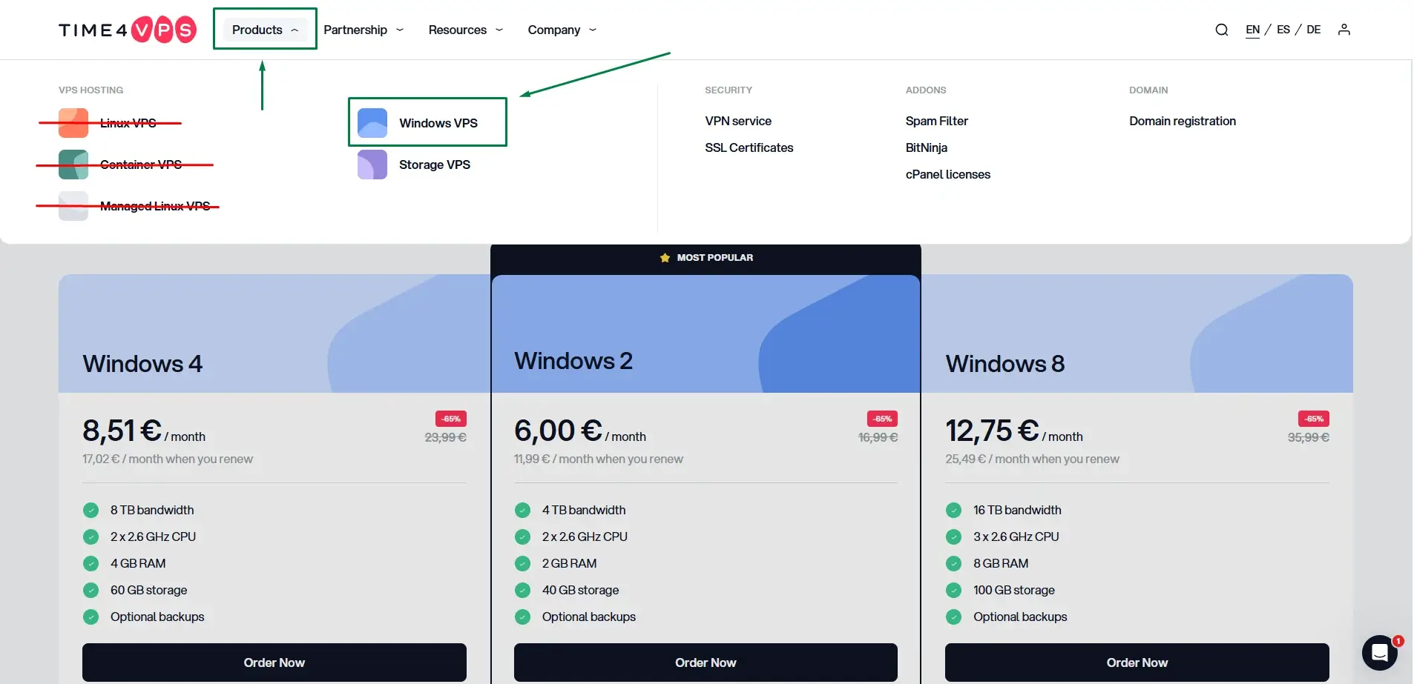Viewport: 1414px width, 684px height.
Task: Click the struck-through 16,99 € price
Action: pos(878,437)
